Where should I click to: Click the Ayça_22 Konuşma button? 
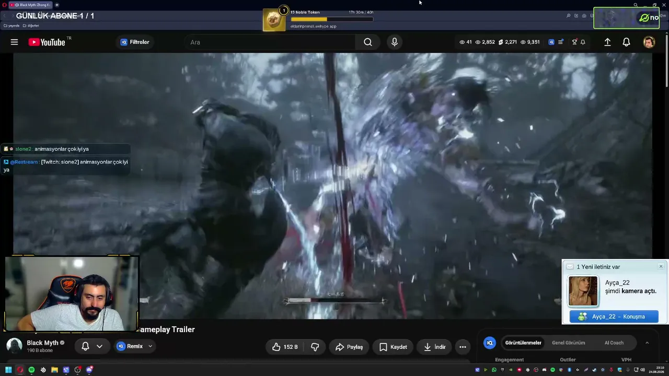(614, 316)
